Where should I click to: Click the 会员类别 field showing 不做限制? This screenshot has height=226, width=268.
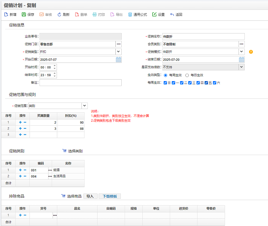201,44
